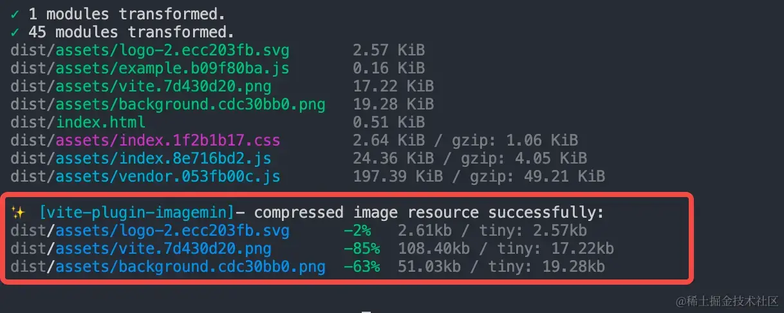Click the terminal cursor at the bottom
The height and width of the screenshot is (313, 784).
point(366,310)
